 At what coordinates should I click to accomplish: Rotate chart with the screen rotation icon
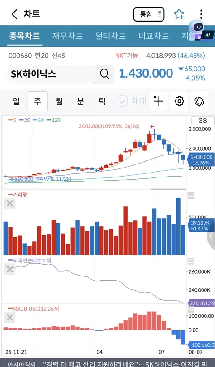point(200,101)
